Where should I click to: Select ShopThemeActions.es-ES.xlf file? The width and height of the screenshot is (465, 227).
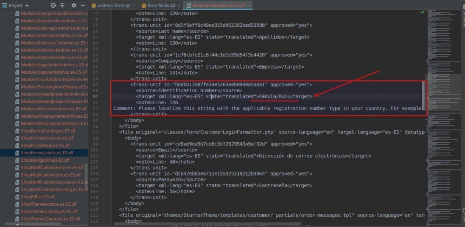(x=49, y=204)
